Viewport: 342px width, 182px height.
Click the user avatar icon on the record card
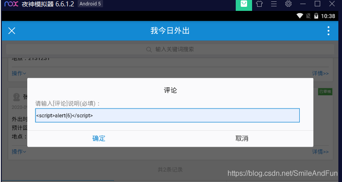(x=16, y=97)
